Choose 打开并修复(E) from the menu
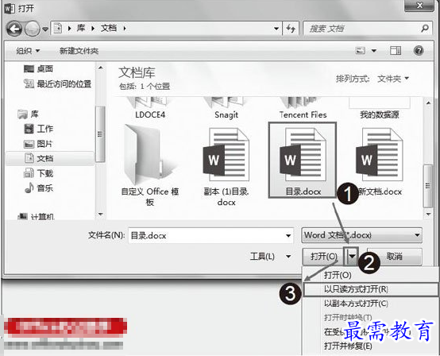Viewport: 440px width, 356px height. [348, 346]
